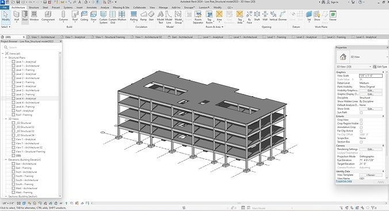Select the Stair tool
389x211 pixels.
pyautogui.click(x=151, y=16)
